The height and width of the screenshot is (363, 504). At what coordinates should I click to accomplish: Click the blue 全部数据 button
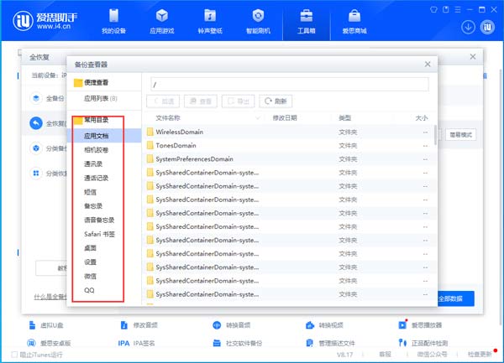[x=456, y=298]
